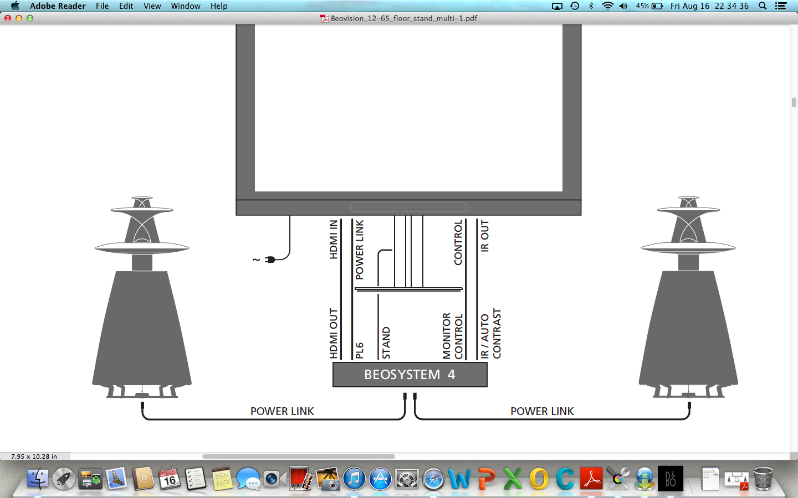Open the App Store icon in dock
The image size is (798, 498).
(x=381, y=479)
